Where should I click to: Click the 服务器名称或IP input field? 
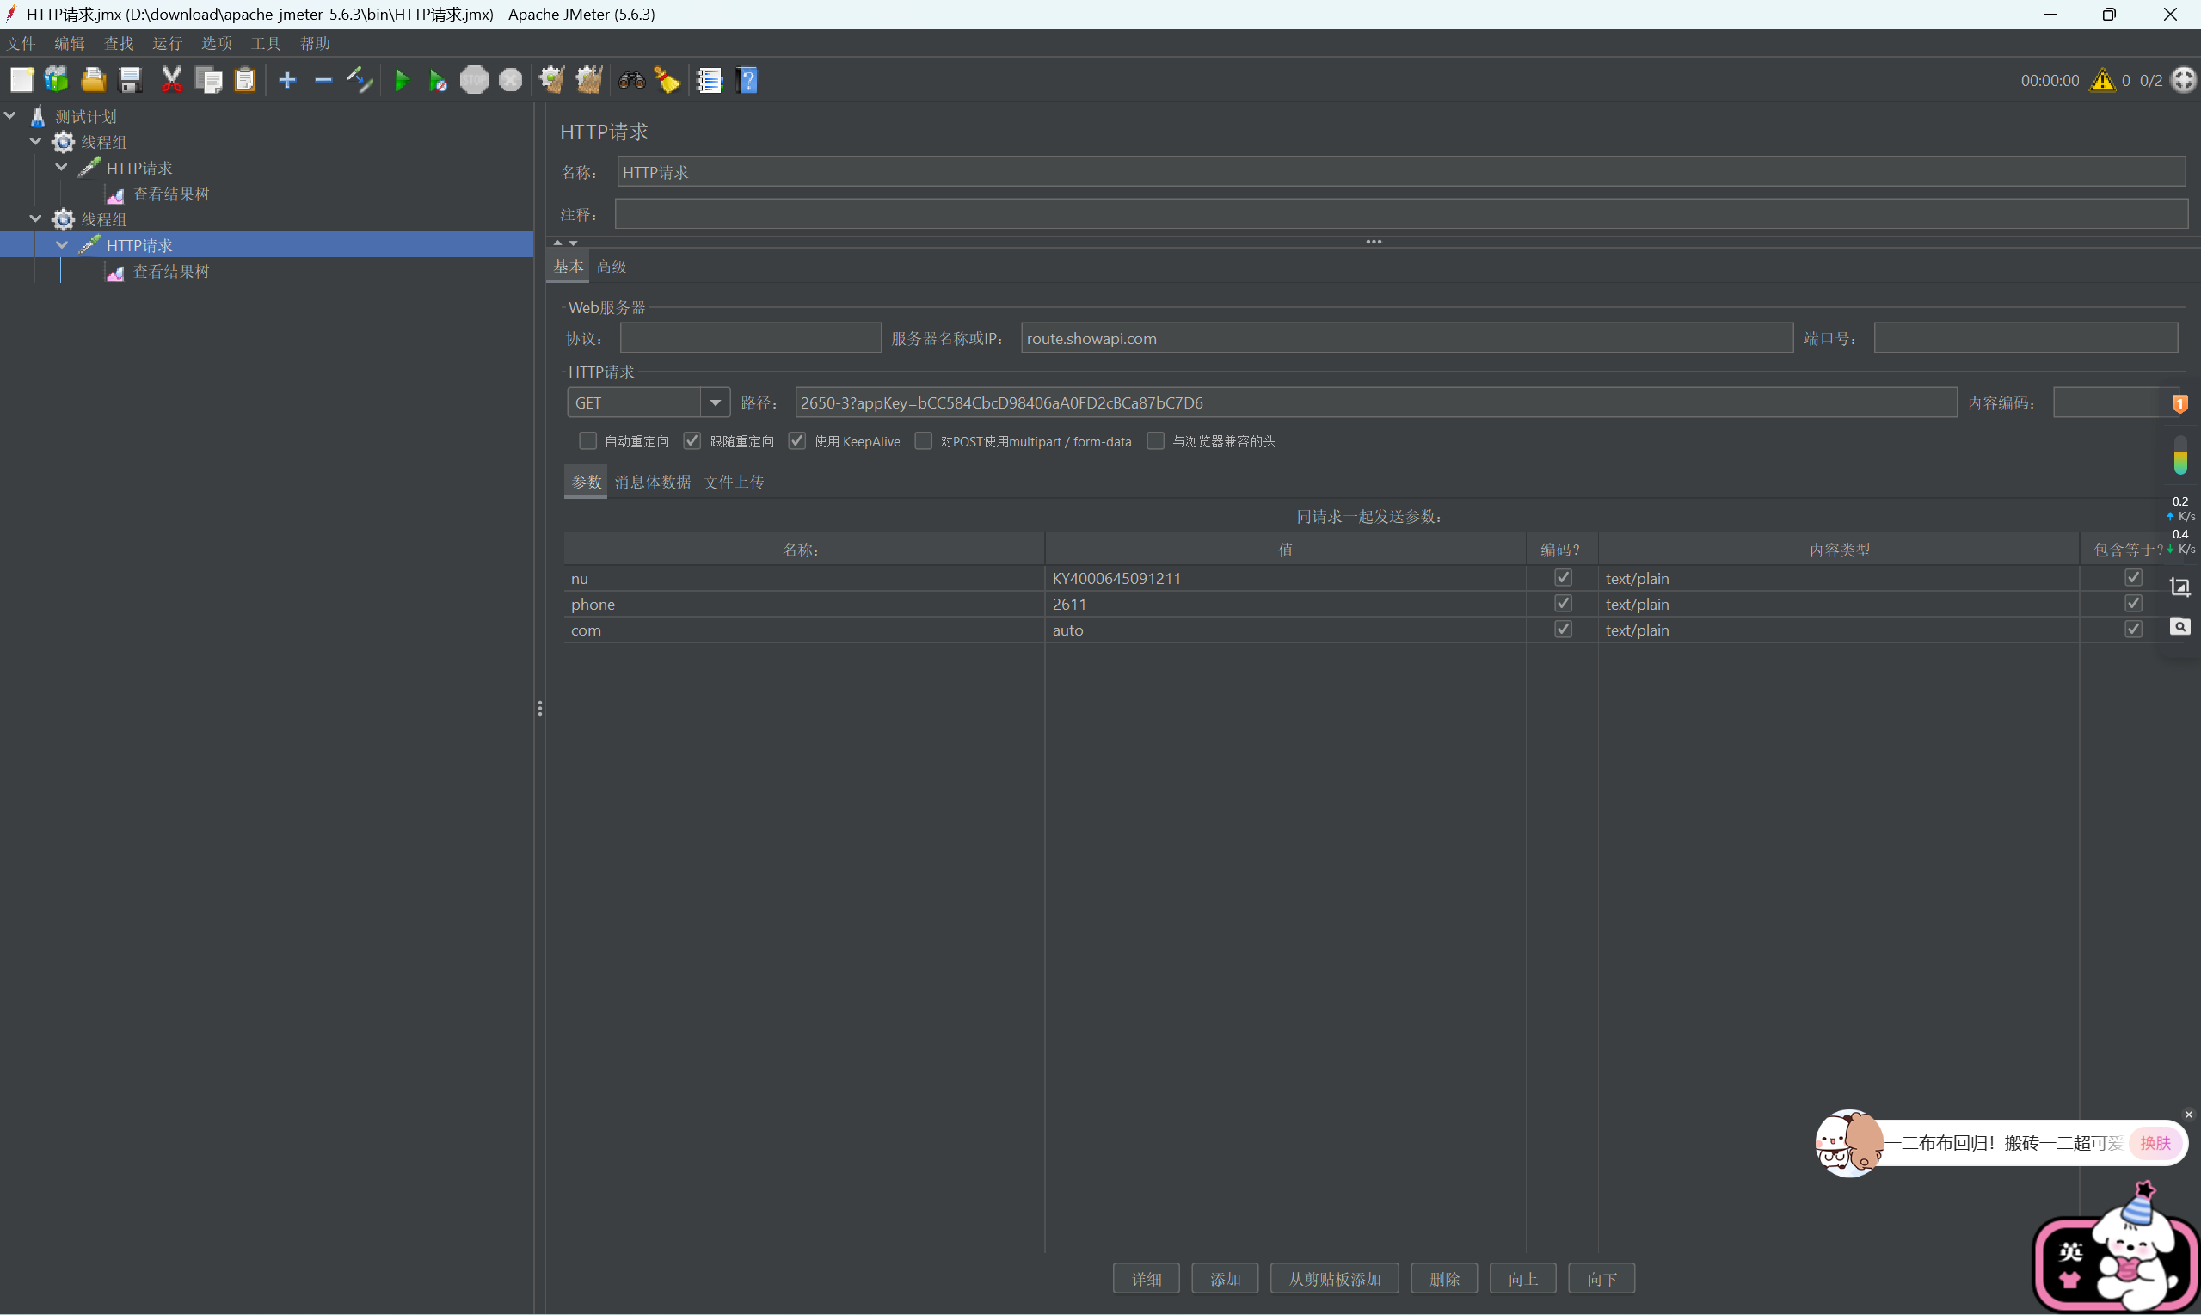pyautogui.click(x=1405, y=338)
